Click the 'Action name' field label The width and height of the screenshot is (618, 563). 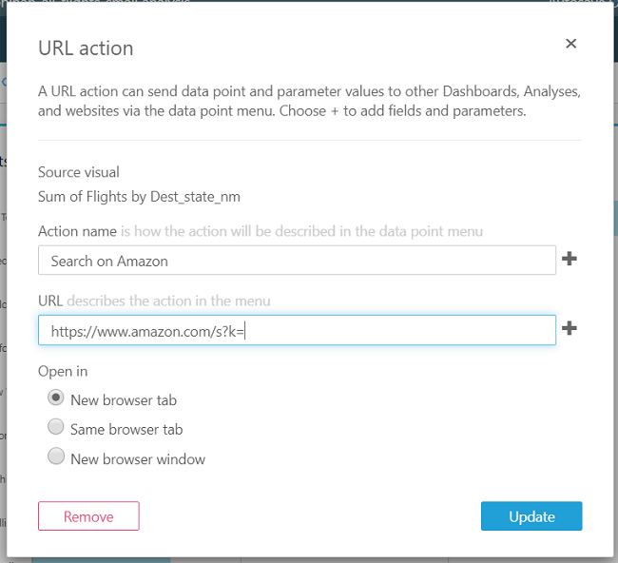[77, 231]
